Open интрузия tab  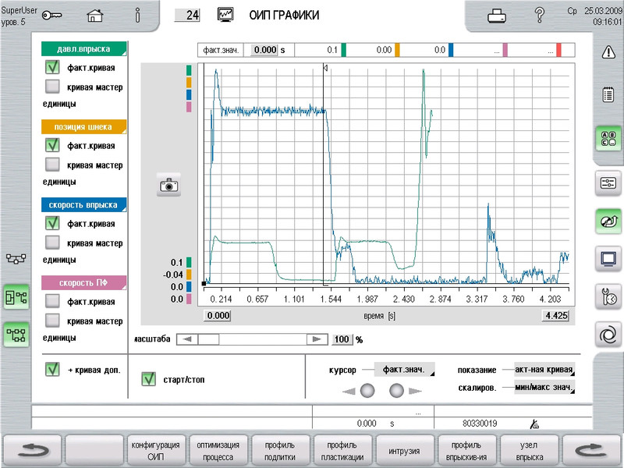[404, 451]
